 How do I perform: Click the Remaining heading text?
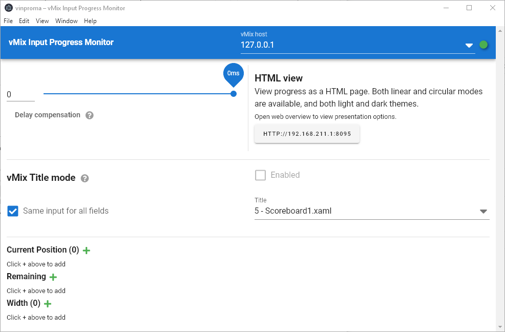27,277
